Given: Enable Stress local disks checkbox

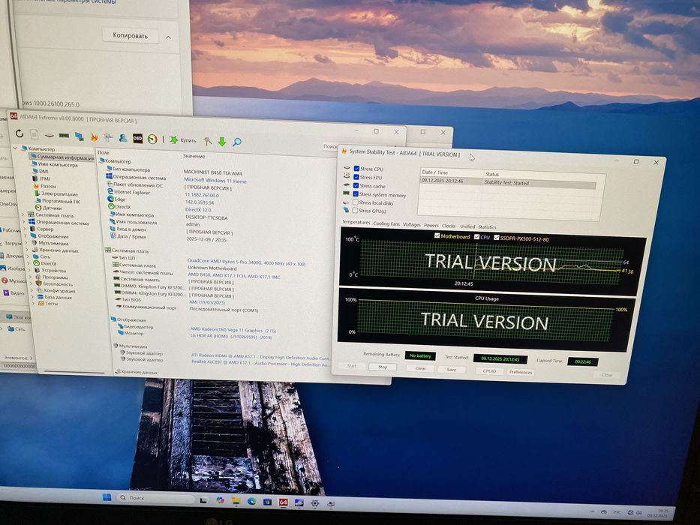Looking at the screenshot, I should pyautogui.click(x=356, y=202).
